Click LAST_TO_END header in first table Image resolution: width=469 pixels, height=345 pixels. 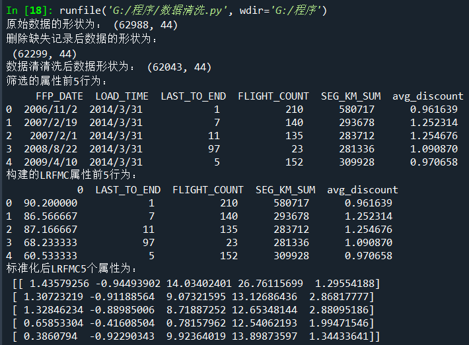pos(194,96)
